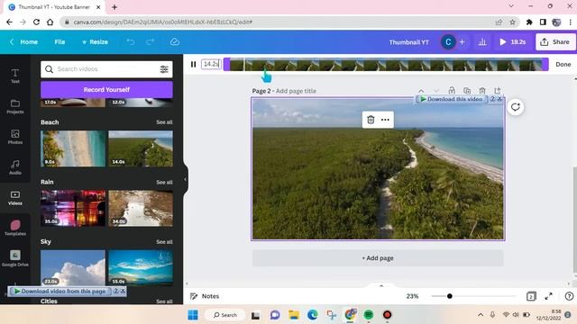
Task: Add collaborator with plus icon
Action: [x=463, y=42]
